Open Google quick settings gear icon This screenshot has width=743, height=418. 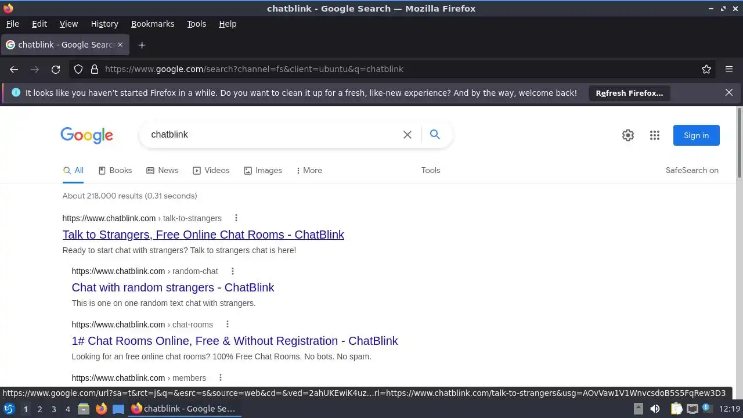pos(628,135)
